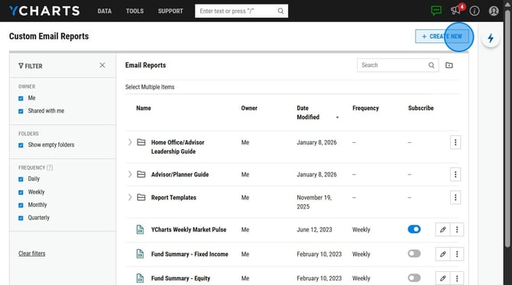512x285 pixels.
Task: Click the Fund Summary - Equity file icon
Action: point(140,278)
